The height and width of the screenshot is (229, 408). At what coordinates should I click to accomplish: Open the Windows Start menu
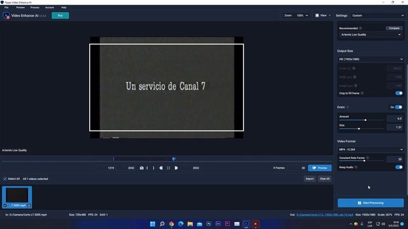pos(153,224)
